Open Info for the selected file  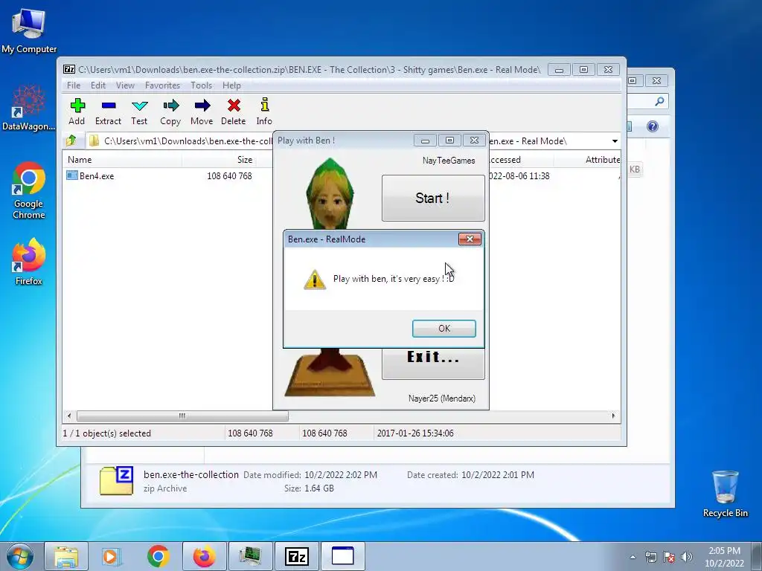pos(264,112)
